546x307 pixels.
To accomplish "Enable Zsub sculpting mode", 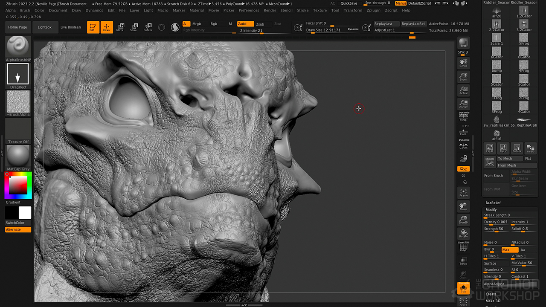I will coord(260,24).
